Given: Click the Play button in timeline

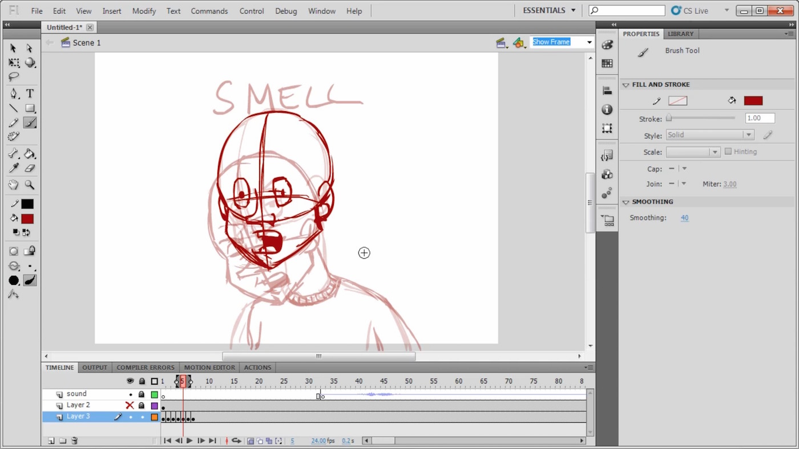Looking at the screenshot, I should click(189, 440).
